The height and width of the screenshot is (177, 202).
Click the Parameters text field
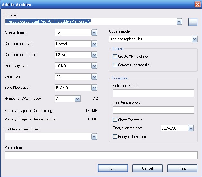[101, 155]
